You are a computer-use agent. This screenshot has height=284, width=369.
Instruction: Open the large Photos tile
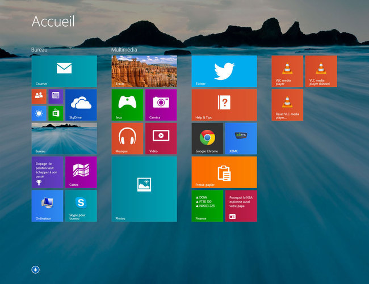click(x=144, y=189)
